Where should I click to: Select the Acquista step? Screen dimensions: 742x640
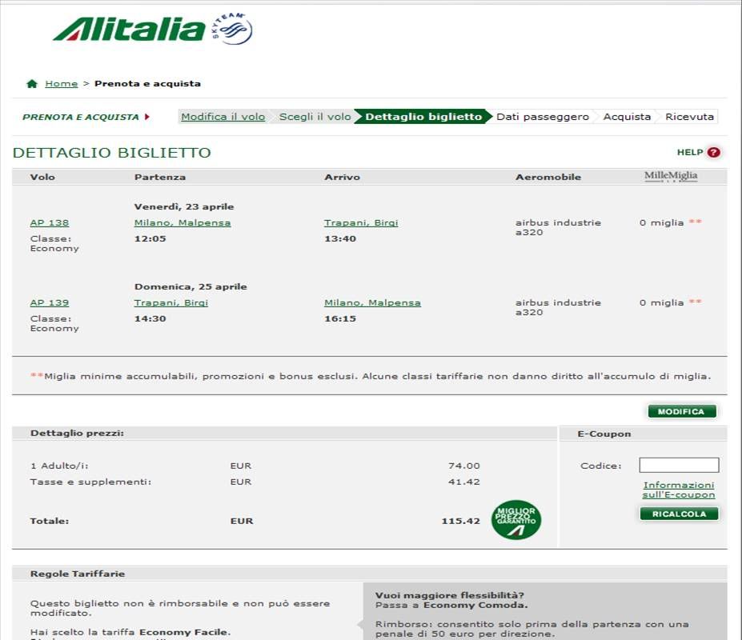click(627, 117)
